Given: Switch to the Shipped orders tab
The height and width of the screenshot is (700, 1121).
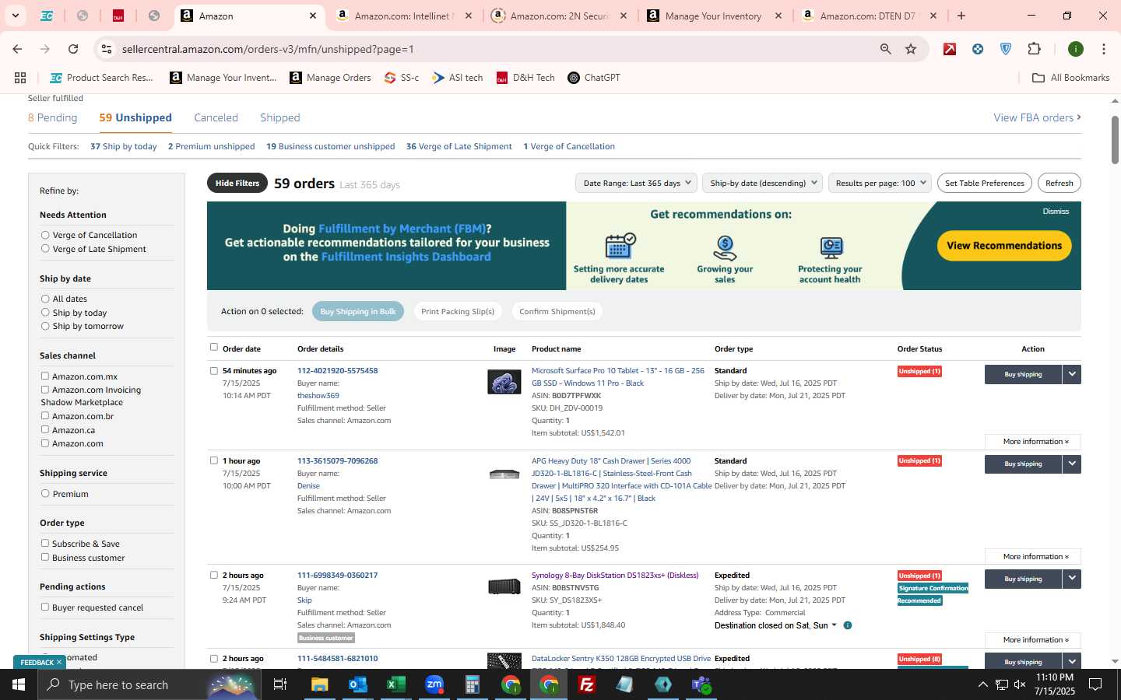Looking at the screenshot, I should 279,117.
